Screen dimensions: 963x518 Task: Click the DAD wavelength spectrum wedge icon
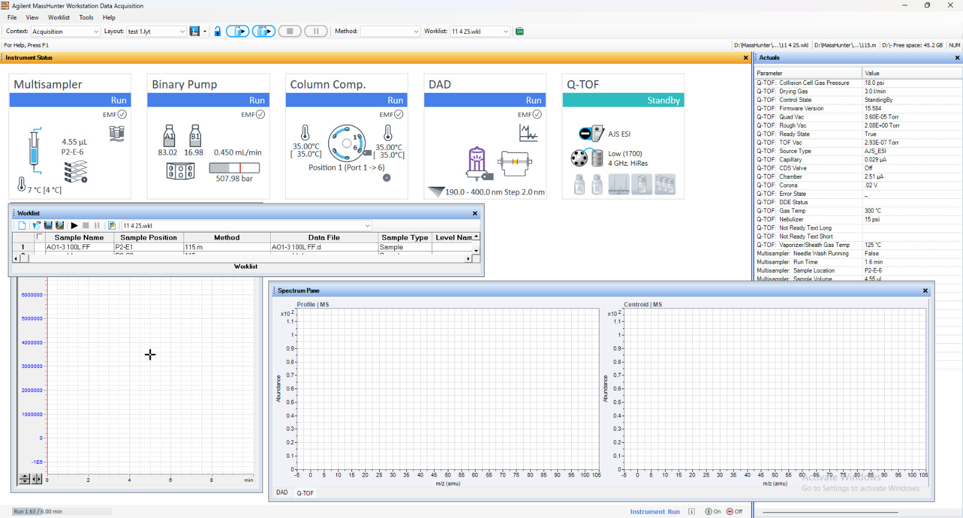(x=436, y=192)
